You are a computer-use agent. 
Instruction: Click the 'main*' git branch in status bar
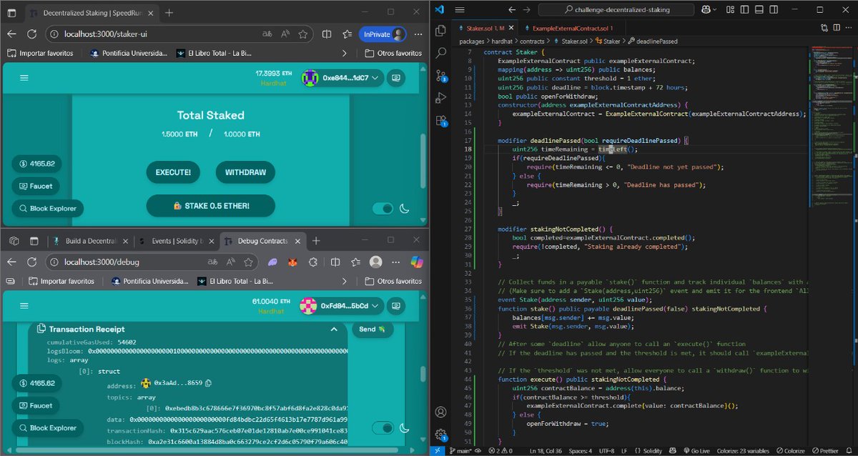[x=461, y=451]
